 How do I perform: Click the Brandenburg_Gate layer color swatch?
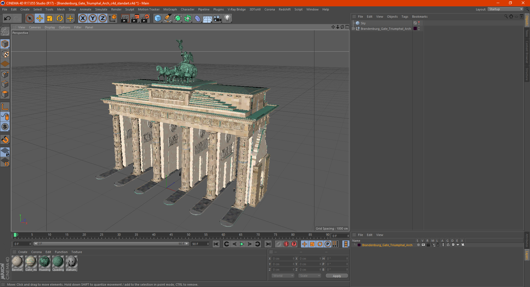pos(415,28)
